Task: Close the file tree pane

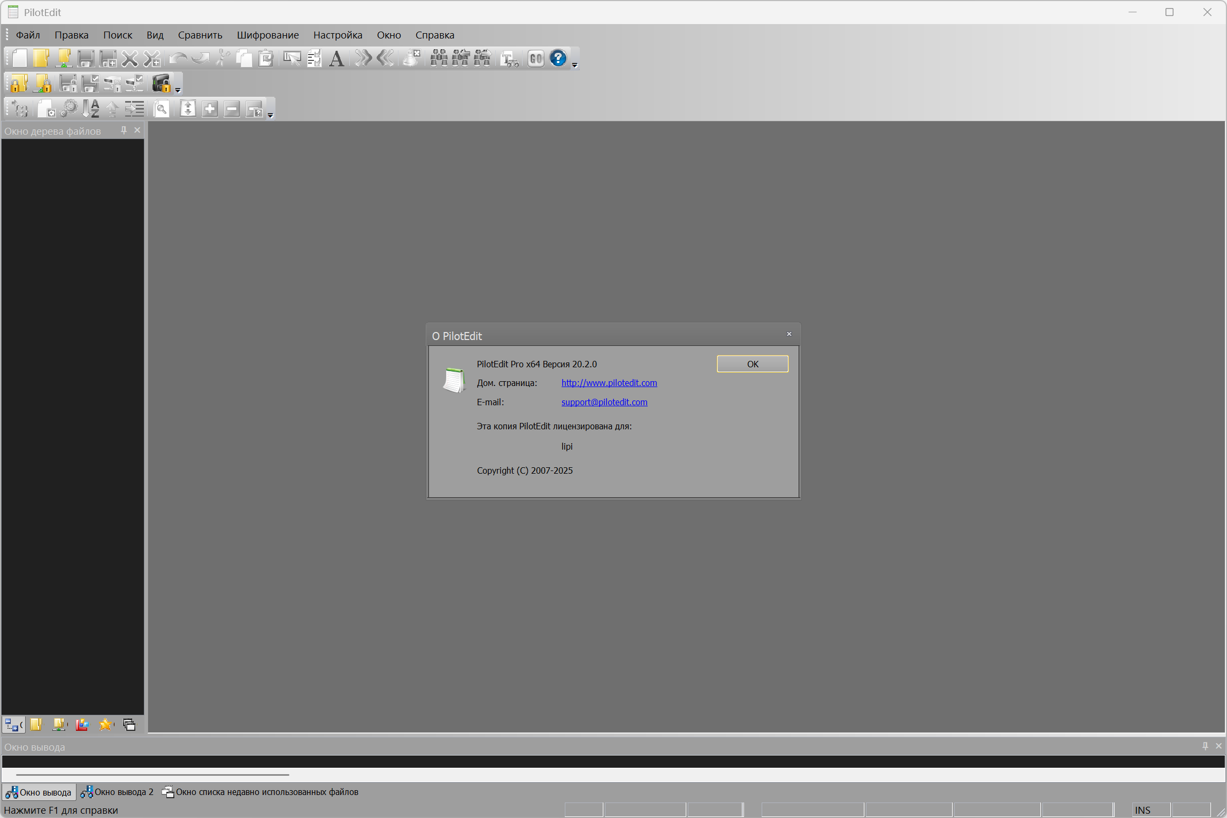Action: [x=137, y=130]
